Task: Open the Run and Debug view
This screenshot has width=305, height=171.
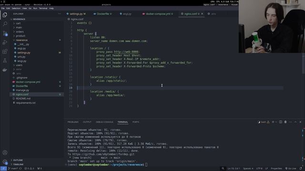Action: click(x=5, y=42)
